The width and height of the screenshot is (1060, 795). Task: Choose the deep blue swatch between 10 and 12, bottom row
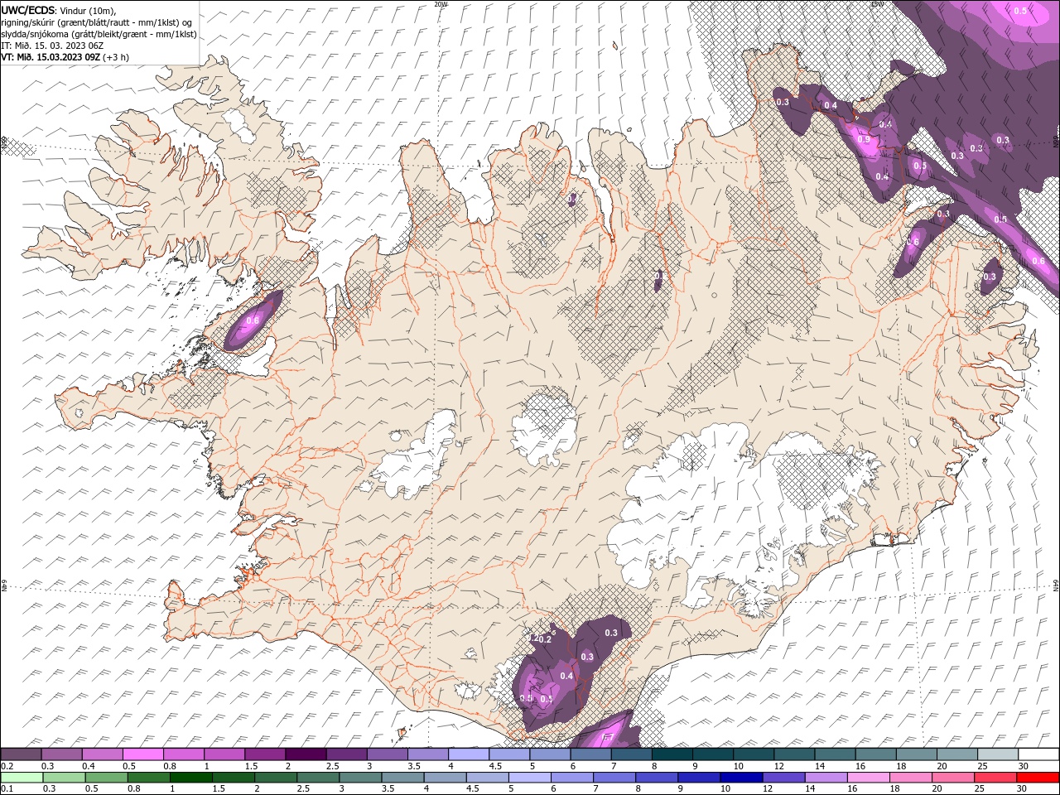740,778
